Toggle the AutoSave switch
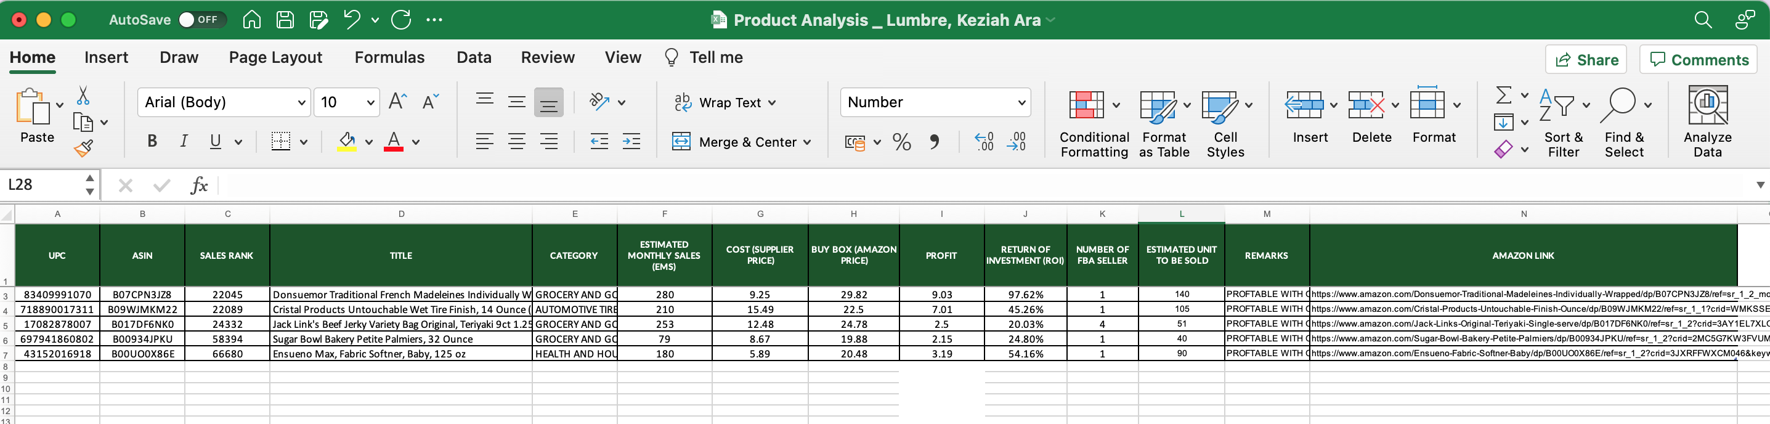The image size is (1770, 424). (x=202, y=20)
